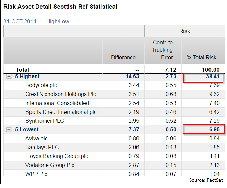Select the WPP Plc row
This screenshot has width=227, height=188.
click(36, 174)
